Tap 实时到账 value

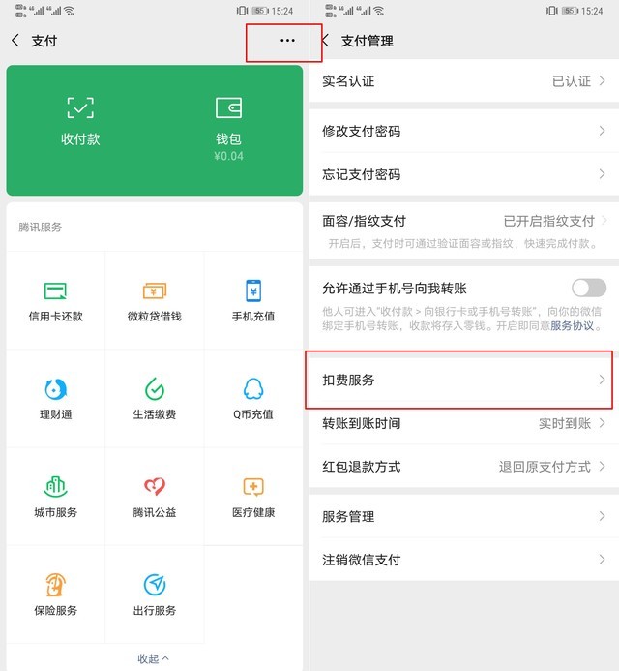[565, 423]
